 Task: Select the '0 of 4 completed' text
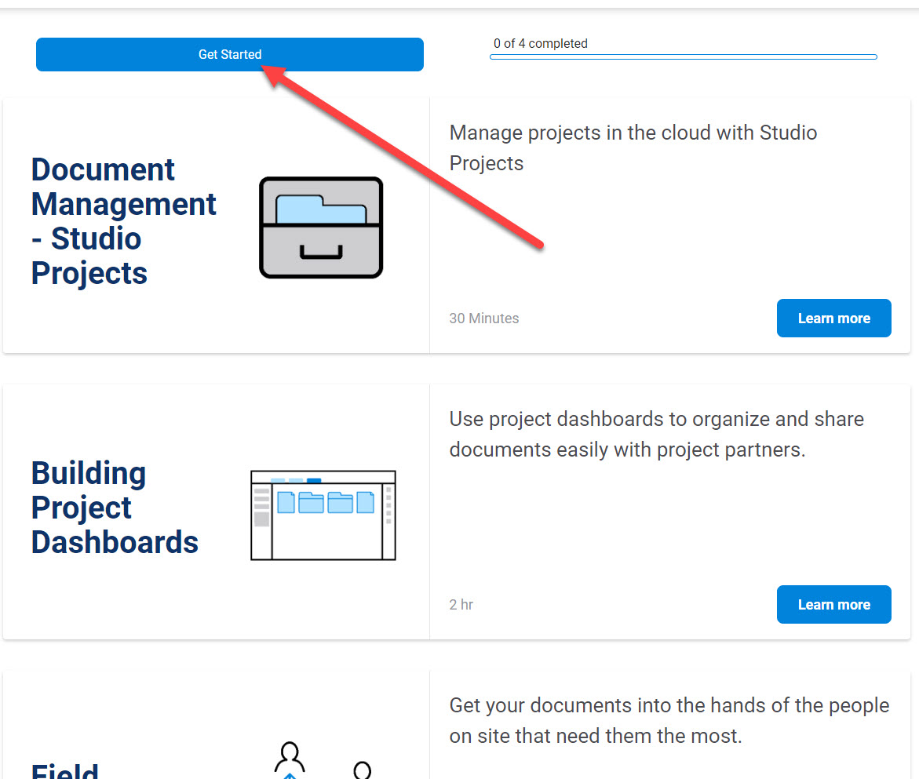541,43
